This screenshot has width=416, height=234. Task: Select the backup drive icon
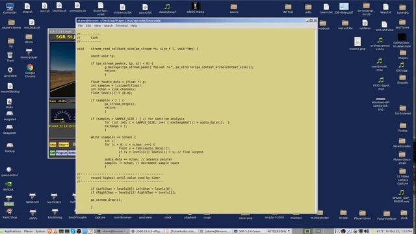(10, 148)
